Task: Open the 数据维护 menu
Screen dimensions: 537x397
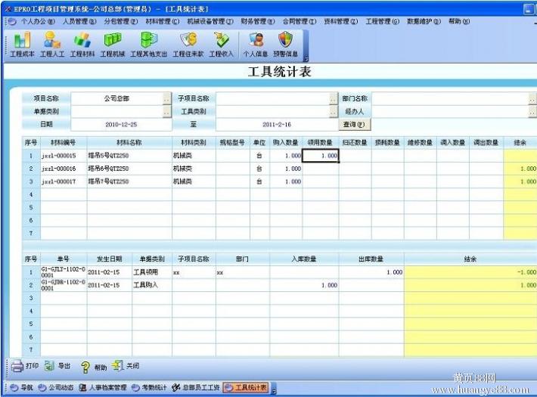Action: pos(424,21)
